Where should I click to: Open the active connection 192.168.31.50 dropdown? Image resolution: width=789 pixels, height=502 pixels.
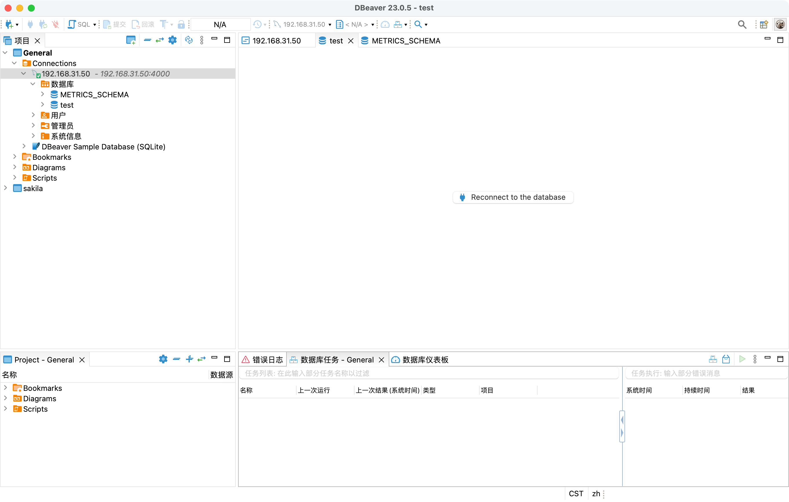[x=304, y=24]
